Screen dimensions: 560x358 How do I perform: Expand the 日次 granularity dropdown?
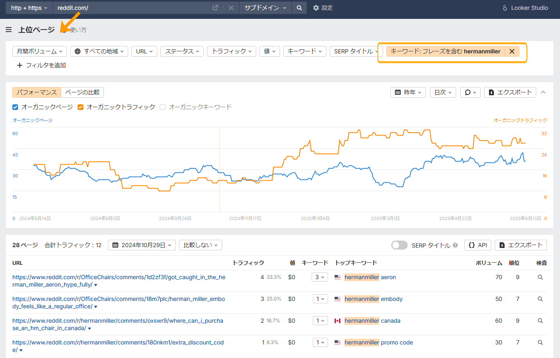(x=443, y=92)
